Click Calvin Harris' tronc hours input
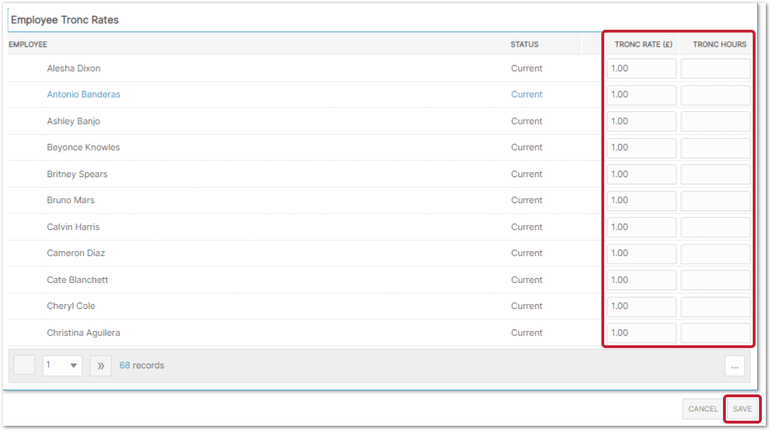 point(716,227)
